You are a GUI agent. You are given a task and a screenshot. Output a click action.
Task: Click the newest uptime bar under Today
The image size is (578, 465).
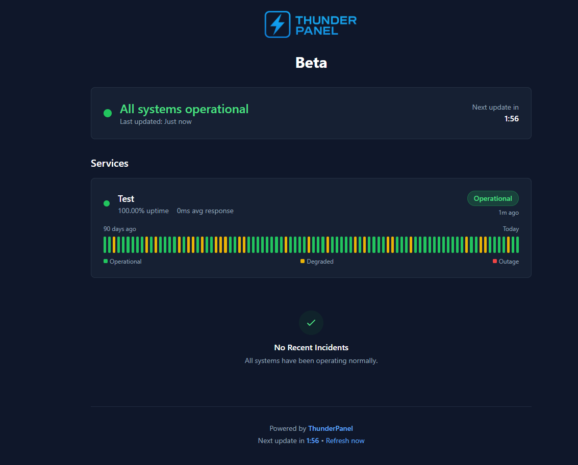point(517,245)
